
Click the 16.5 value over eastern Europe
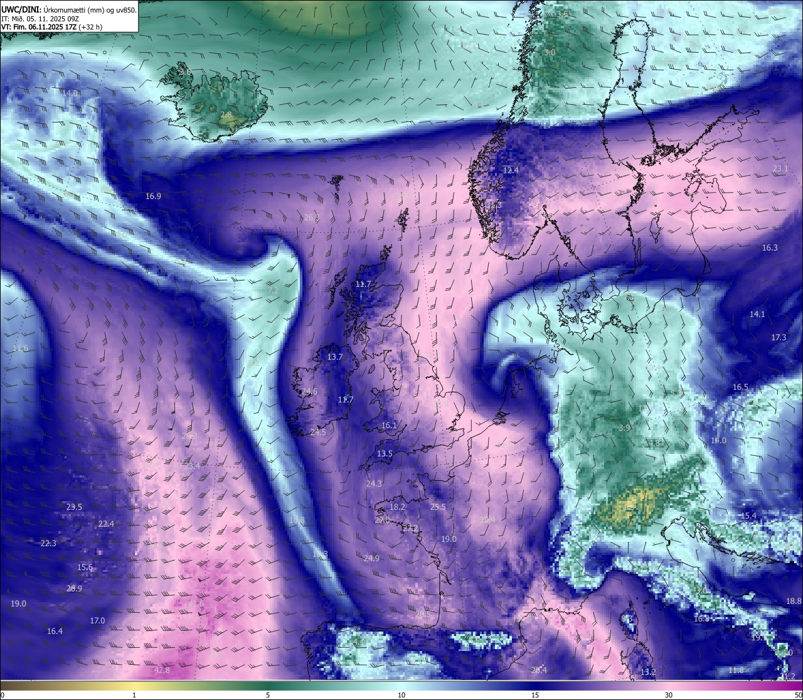(x=740, y=387)
